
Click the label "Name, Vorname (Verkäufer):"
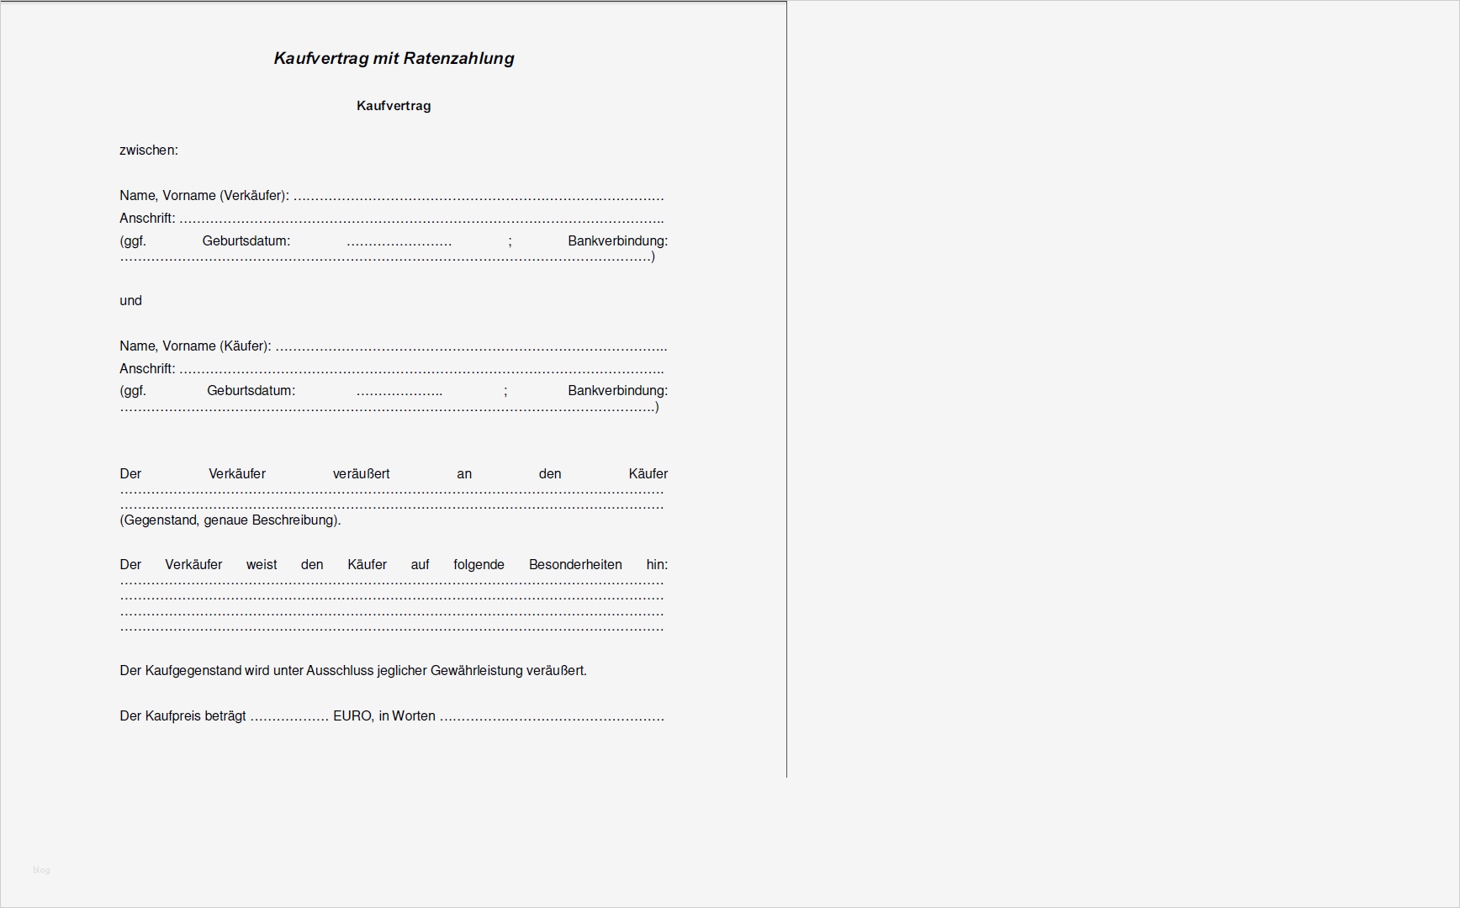[x=204, y=196]
